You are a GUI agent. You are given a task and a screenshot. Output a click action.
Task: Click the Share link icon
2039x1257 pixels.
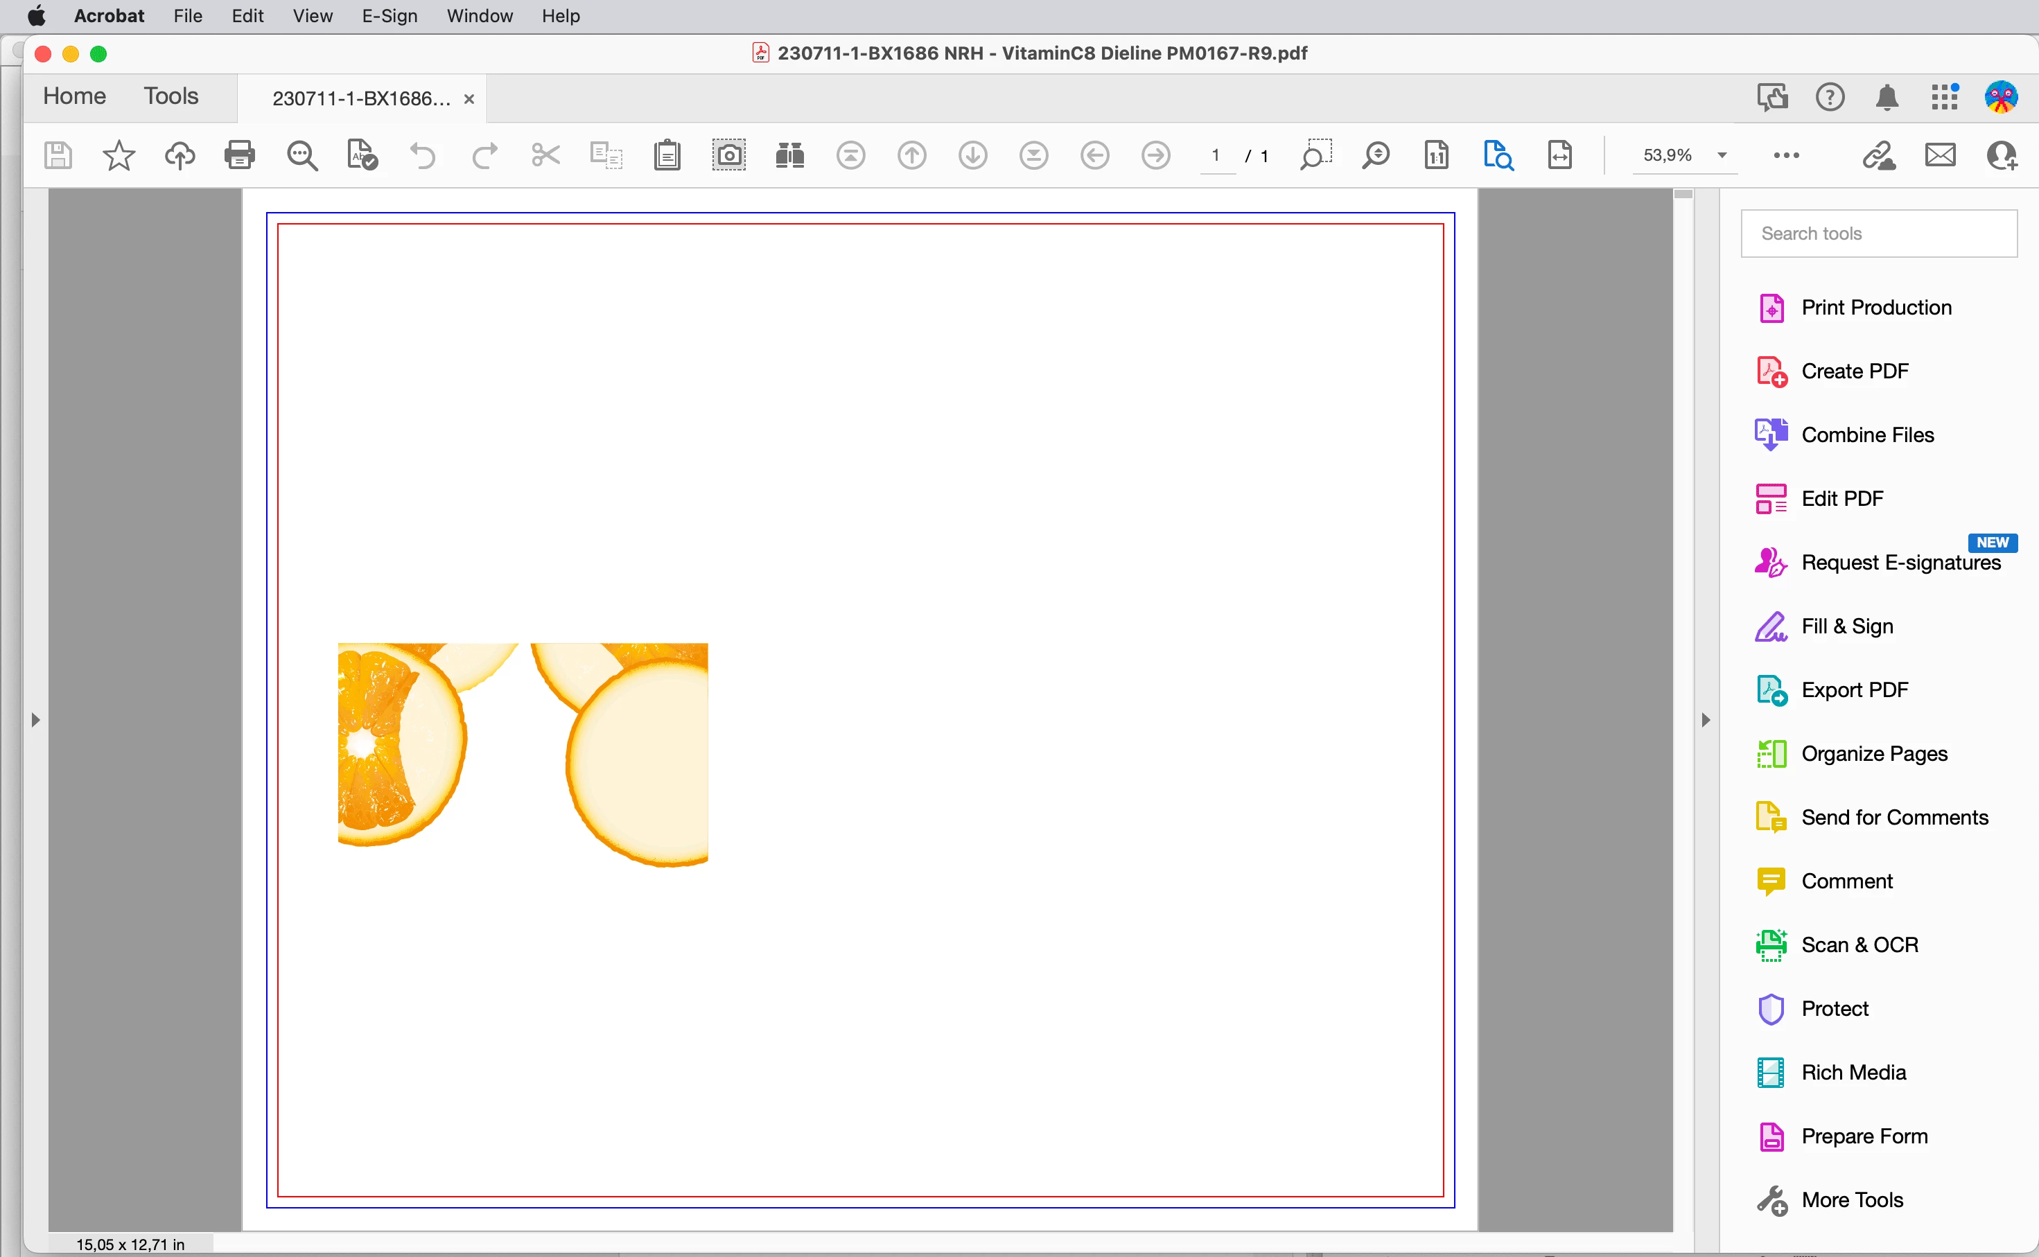[1879, 155]
